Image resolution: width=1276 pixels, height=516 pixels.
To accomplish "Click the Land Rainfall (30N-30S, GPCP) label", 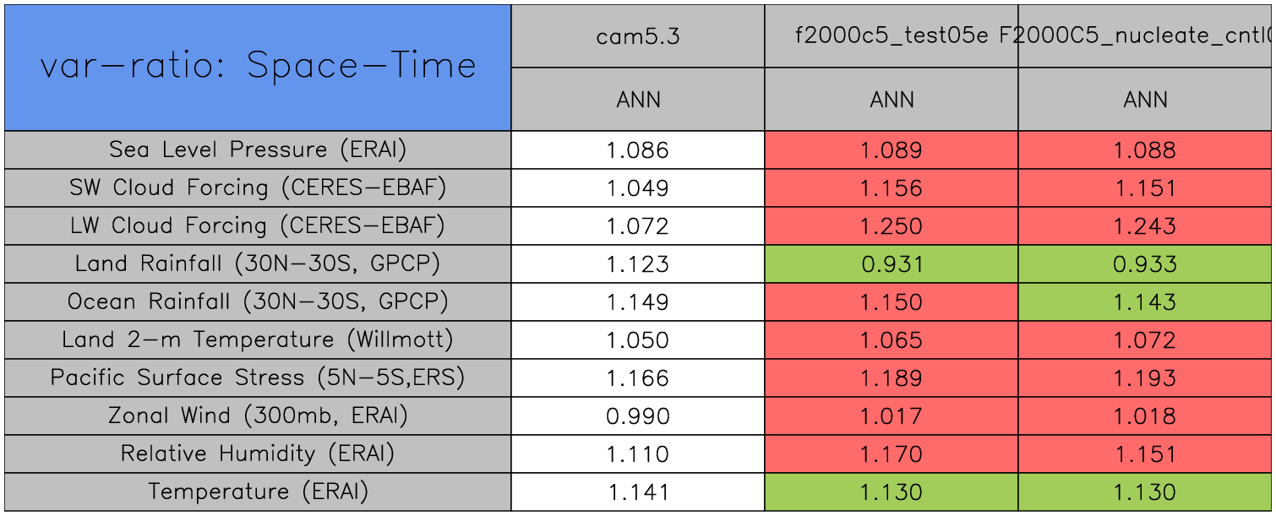I will 258,263.
